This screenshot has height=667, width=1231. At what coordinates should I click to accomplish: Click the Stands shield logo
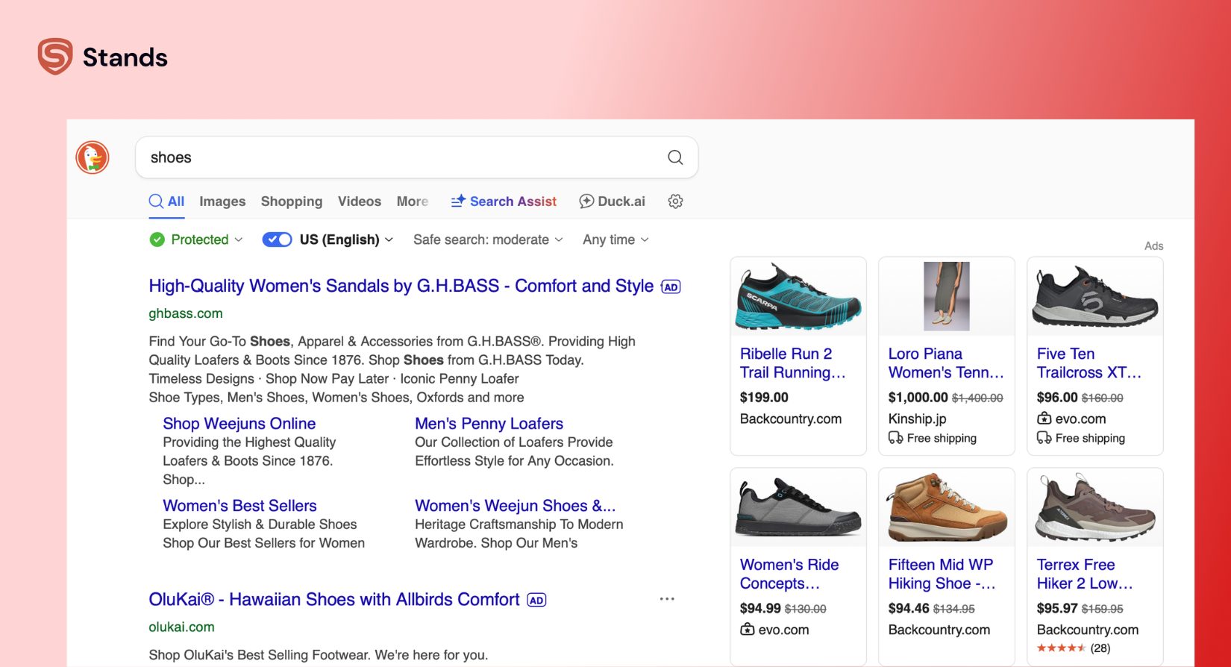tap(55, 57)
